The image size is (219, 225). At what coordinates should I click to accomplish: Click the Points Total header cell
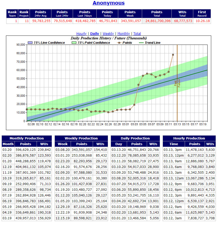click(157, 14)
